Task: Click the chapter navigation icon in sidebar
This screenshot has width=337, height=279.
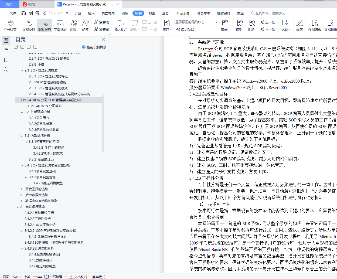Action: [6, 50]
